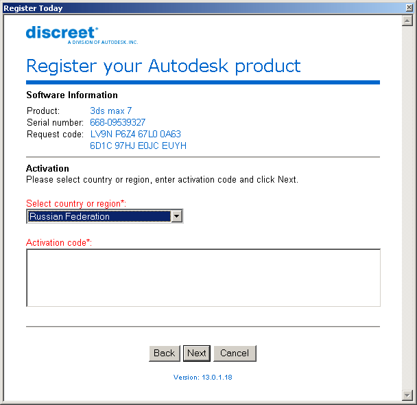Click request code line LV9N P6Z4 67L0 0A63

[136, 134]
